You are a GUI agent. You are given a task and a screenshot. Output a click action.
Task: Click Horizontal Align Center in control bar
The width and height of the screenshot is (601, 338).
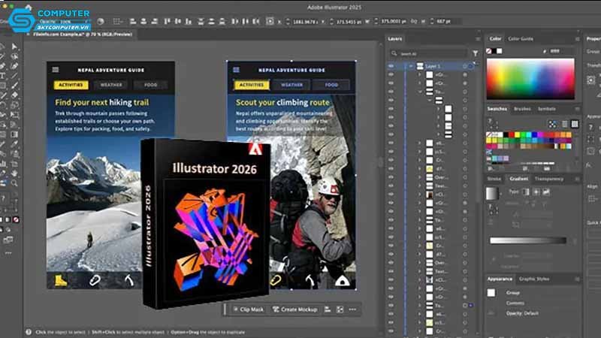(x=143, y=22)
